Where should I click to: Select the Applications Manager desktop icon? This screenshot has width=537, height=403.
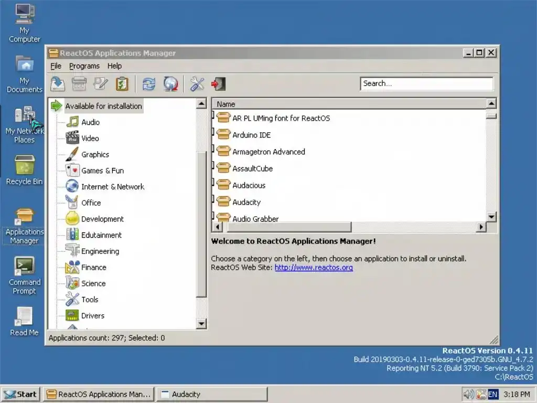tap(24, 226)
